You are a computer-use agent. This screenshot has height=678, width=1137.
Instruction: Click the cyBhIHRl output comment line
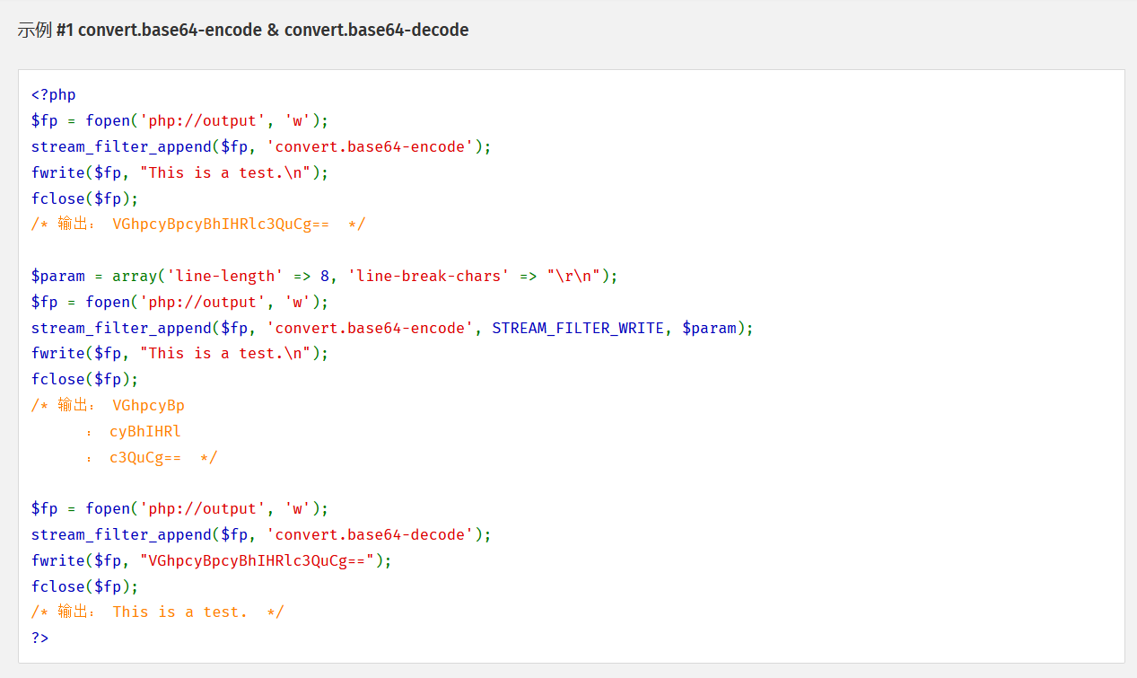(144, 431)
